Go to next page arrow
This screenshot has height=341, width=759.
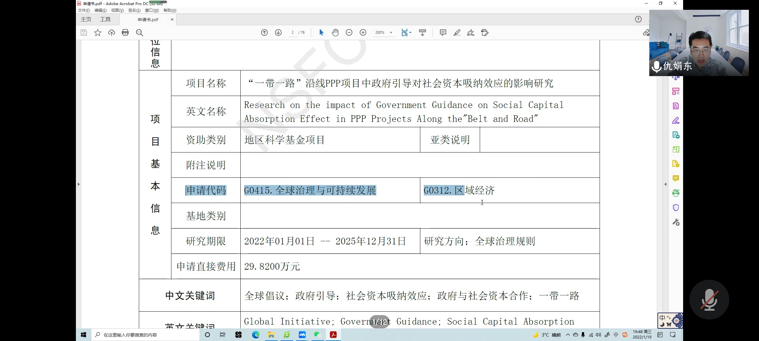coord(278,33)
